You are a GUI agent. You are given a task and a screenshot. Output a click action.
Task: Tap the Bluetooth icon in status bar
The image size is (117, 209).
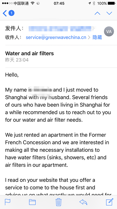coord(94,3)
